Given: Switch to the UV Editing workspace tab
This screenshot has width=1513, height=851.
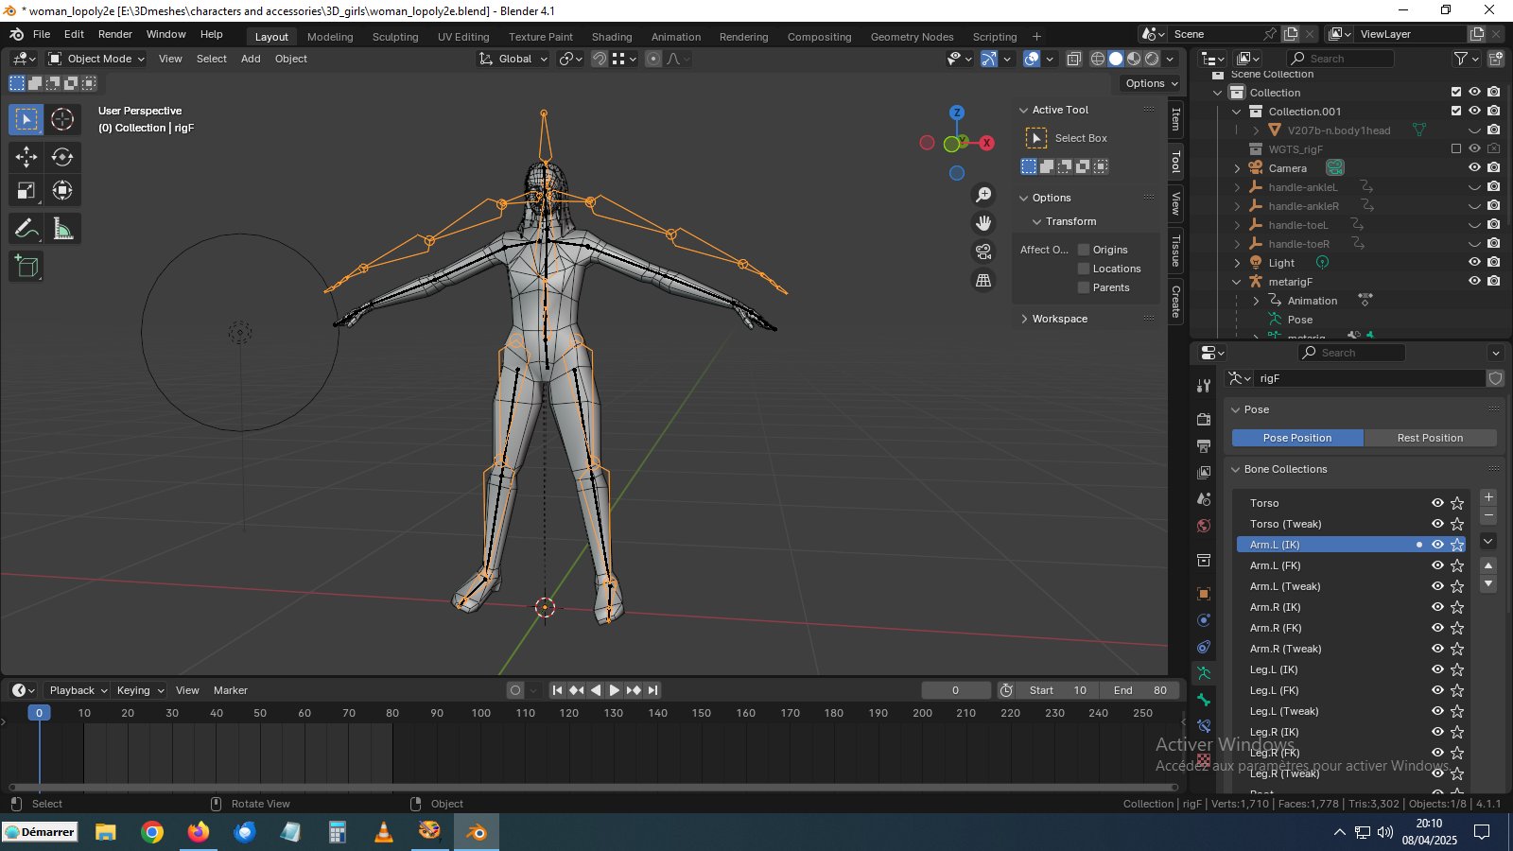Looking at the screenshot, I should [x=463, y=37].
